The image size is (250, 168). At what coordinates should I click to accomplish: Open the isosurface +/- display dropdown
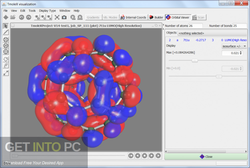coord(234,46)
